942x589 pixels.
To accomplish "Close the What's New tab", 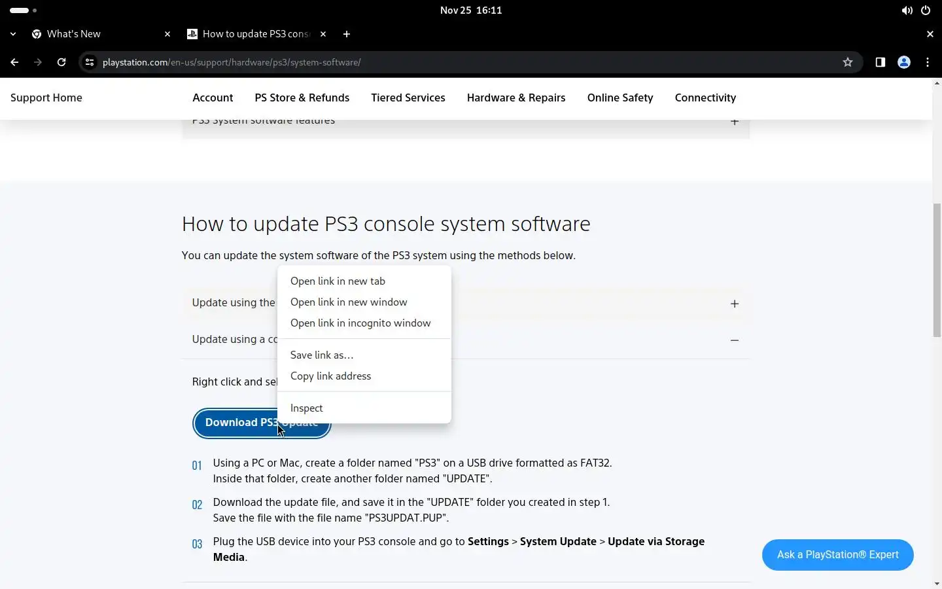I will click(x=167, y=34).
